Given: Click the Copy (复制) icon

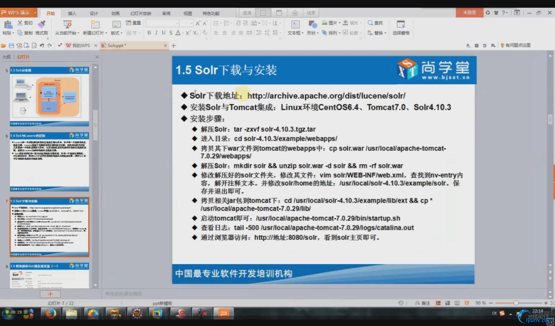Looking at the screenshot, I should click(20, 33).
